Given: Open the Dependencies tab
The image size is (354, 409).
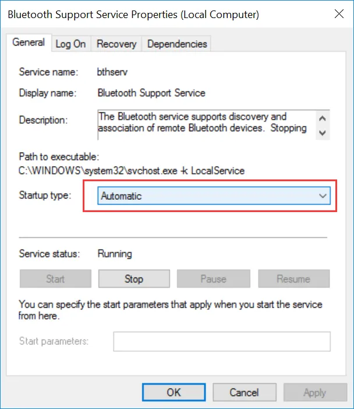Looking at the screenshot, I should click(177, 44).
